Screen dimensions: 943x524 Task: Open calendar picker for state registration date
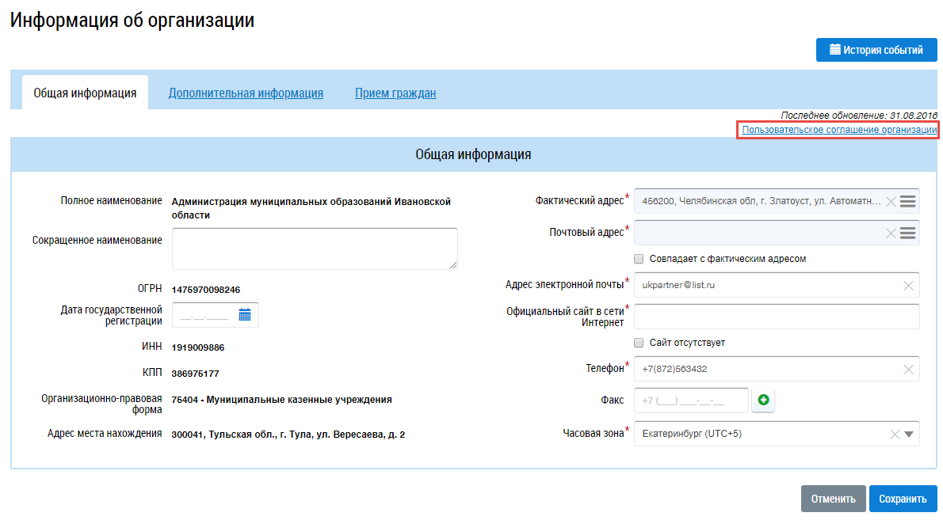245,315
